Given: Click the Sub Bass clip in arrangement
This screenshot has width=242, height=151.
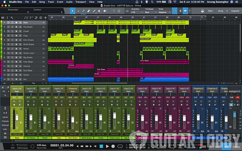Looking at the screenshot, I should [119, 70].
